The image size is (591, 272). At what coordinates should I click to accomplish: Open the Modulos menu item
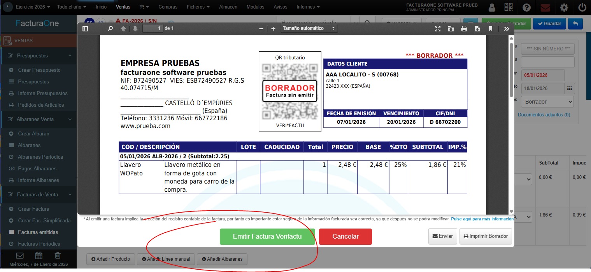pyautogui.click(x=255, y=7)
